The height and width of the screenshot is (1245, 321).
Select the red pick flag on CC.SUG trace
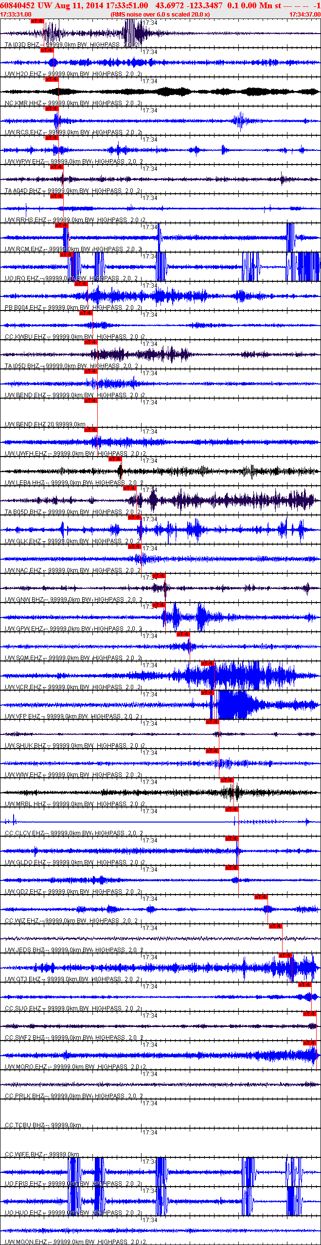(x=304, y=985)
